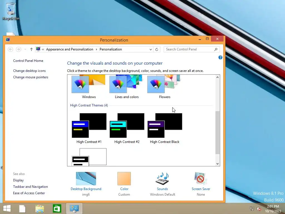The width and height of the screenshot is (285, 214).
Task: Open the Store app from the taskbar
Action: click(57, 208)
